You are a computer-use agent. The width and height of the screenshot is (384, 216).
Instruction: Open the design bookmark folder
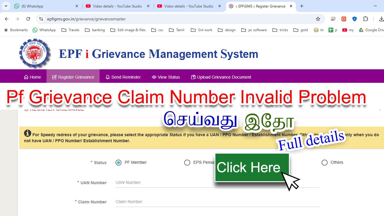(227, 30)
